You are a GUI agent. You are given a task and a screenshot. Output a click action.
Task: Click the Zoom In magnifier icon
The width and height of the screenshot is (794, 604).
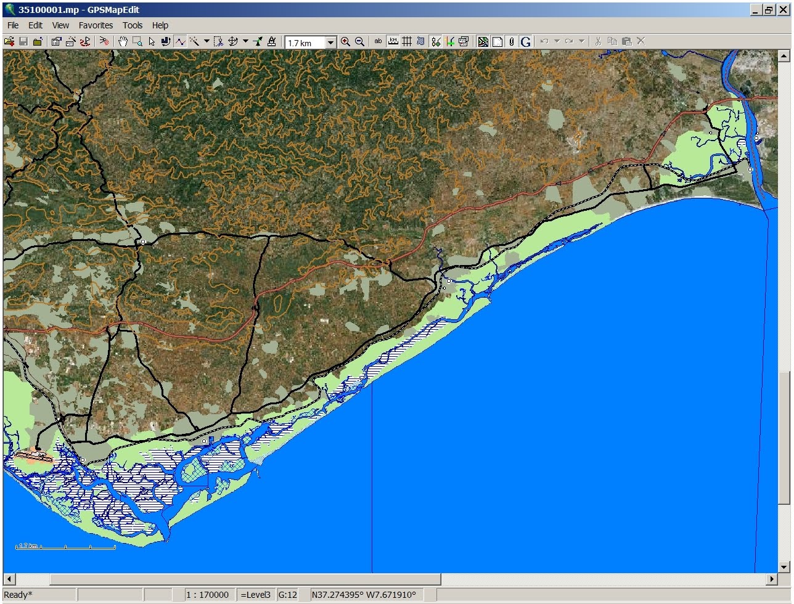pos(345,42)
